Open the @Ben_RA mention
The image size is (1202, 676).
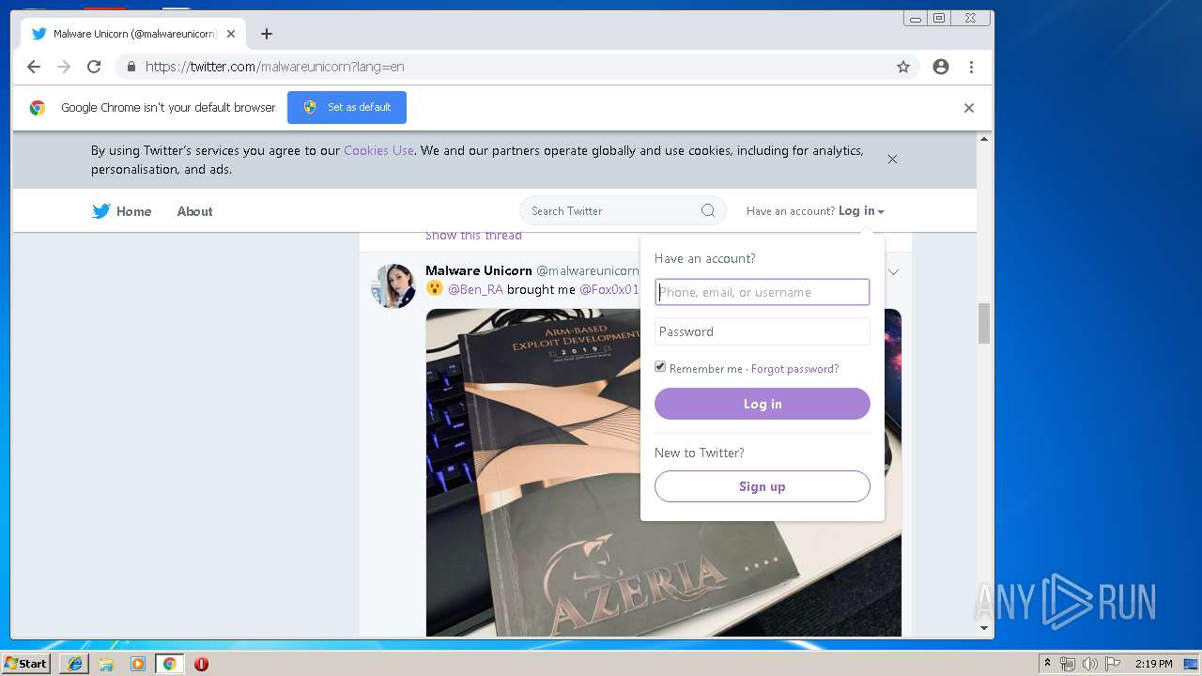(x=475, y=289)
